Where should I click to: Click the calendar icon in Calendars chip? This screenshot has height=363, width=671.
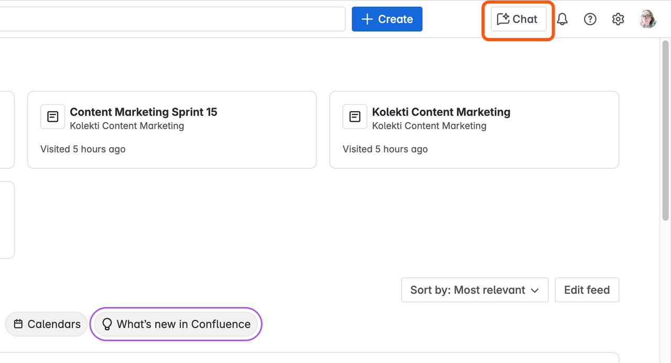18,324
